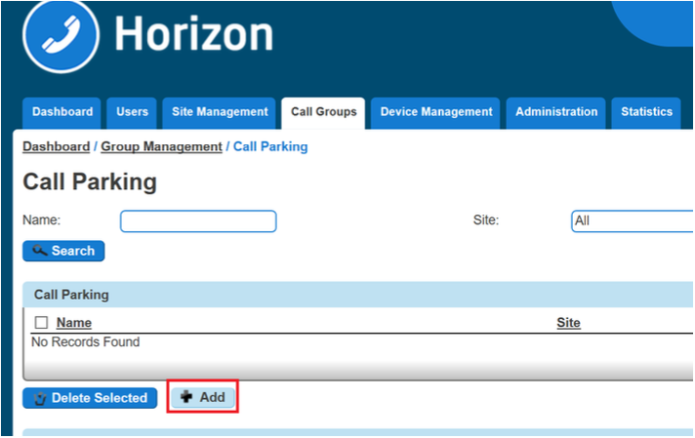The height and width of the screenshot is (438, 695).
Task: Follow the Group Management breadcrumb link
Action: click(161, 146)
